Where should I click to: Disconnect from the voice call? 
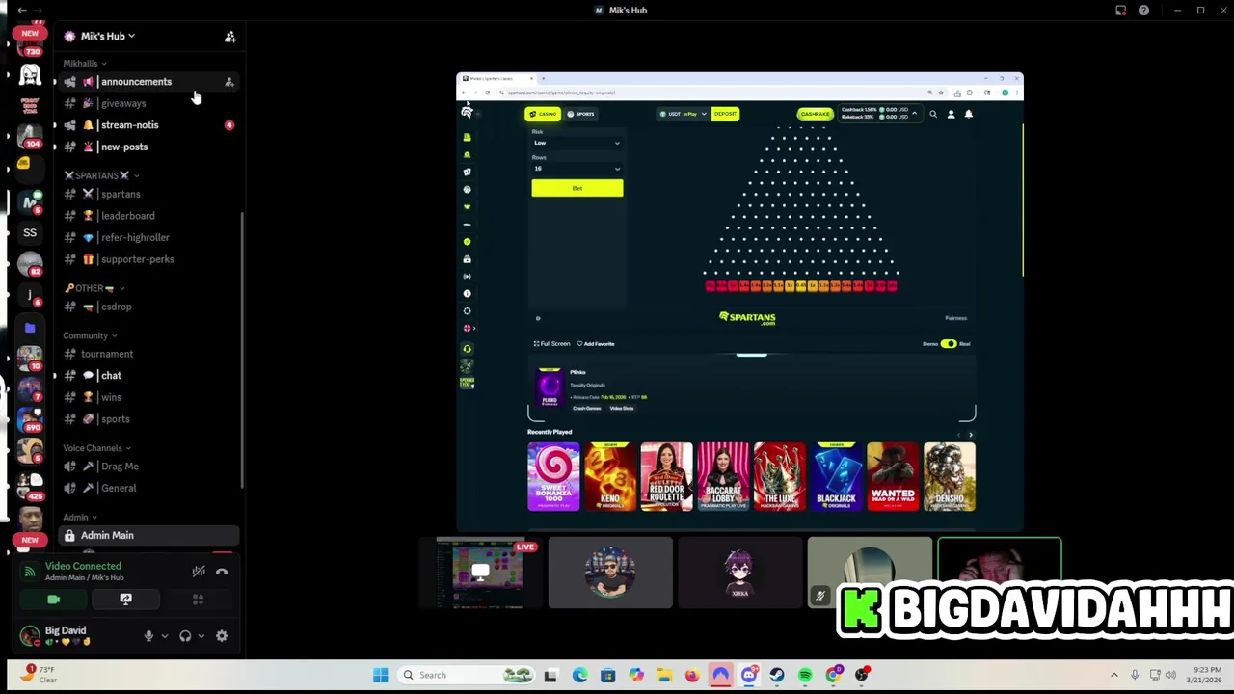pos(222,572)
